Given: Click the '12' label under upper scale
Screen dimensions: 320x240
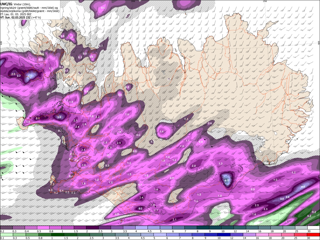Looking at the screenshot, I should click(x=235, y=231).
